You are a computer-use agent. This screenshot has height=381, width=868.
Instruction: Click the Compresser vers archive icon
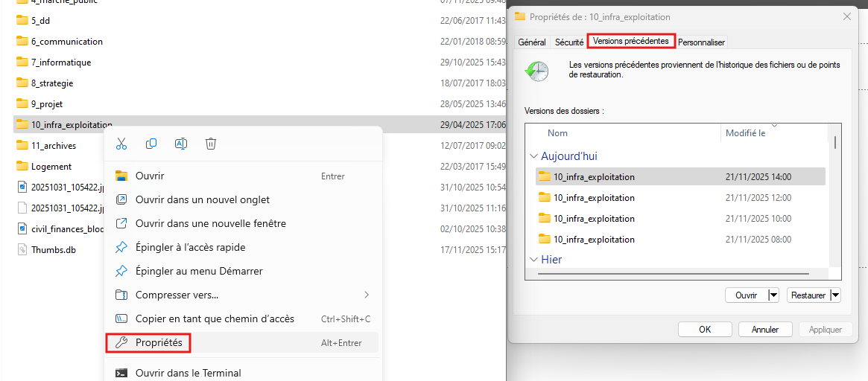(121, 295)
